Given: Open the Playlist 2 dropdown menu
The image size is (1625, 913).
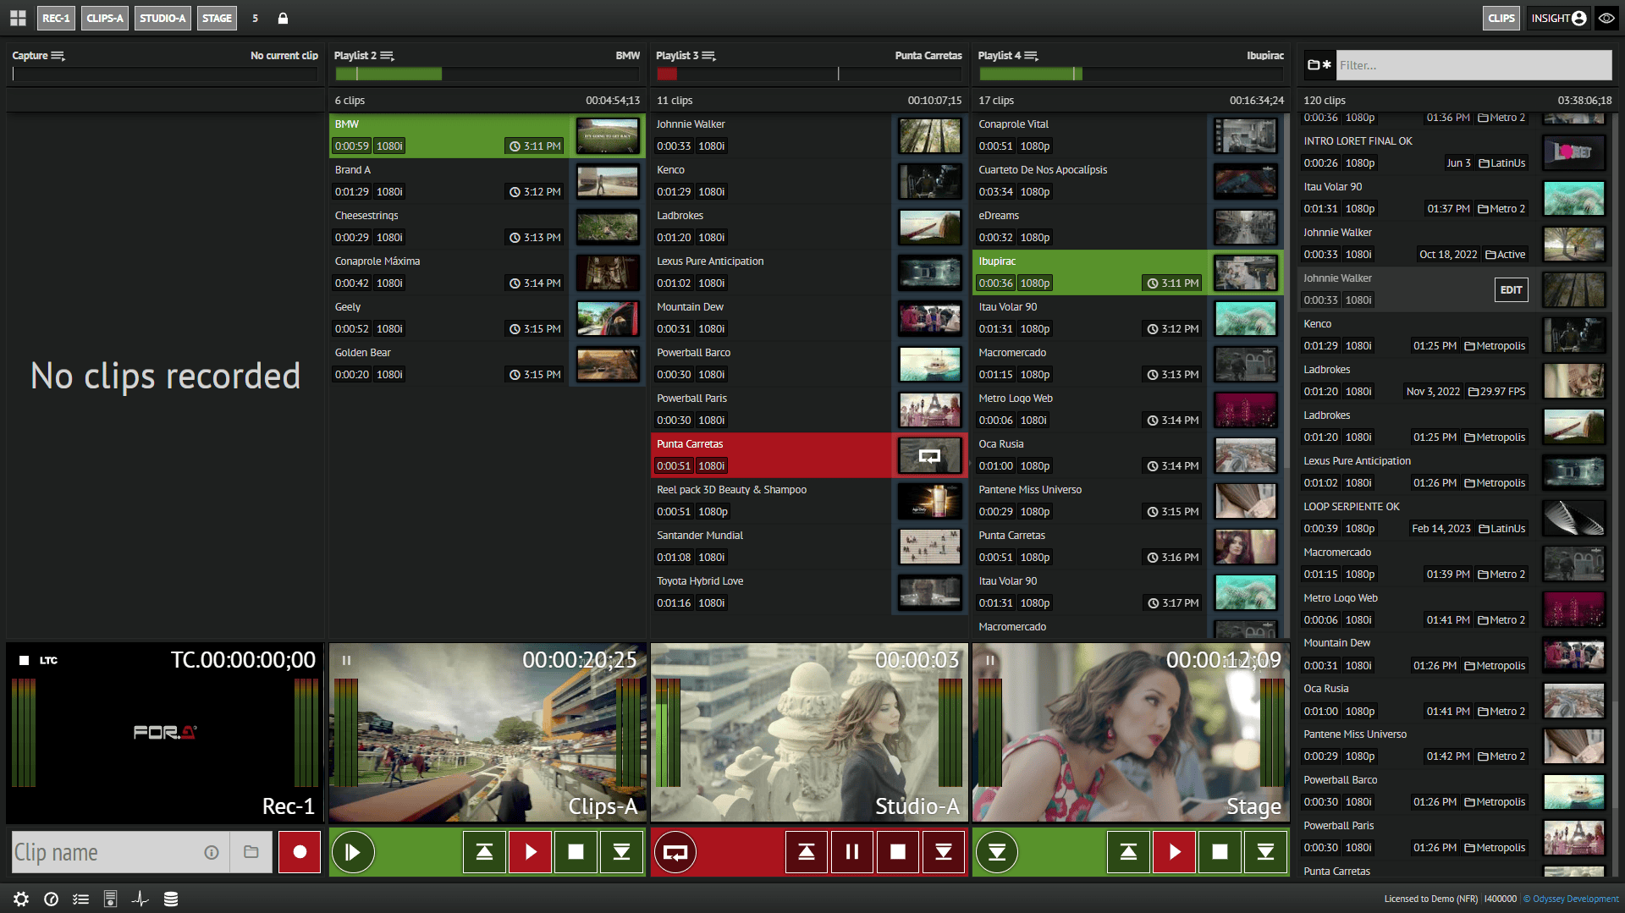Looking at the screenshot, I should [x=387, y=56].
